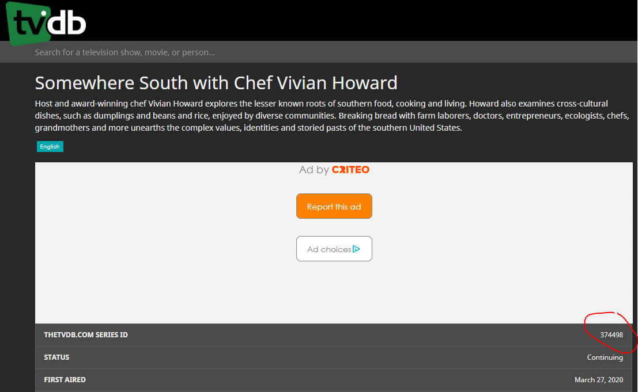Click the March 27, 2020 air date
The height and width of the screenshot is (392, 638).
[598, 380]
